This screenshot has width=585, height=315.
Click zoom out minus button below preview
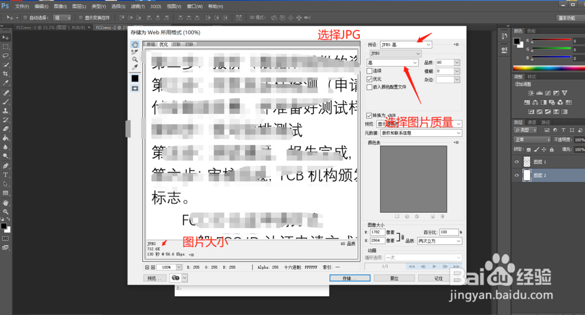(x=147, y=267)
